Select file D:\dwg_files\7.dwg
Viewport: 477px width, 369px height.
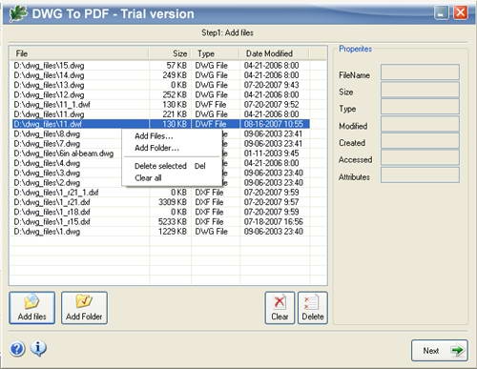click(x=47, y=144)
